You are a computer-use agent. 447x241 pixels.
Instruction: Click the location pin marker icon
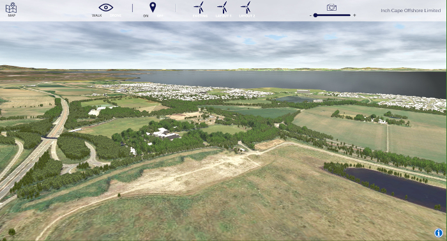153,7
